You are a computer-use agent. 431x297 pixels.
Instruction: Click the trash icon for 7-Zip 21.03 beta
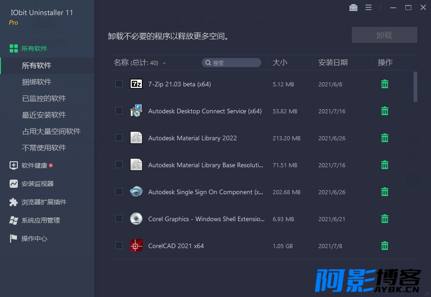click(x=384, y=84)
